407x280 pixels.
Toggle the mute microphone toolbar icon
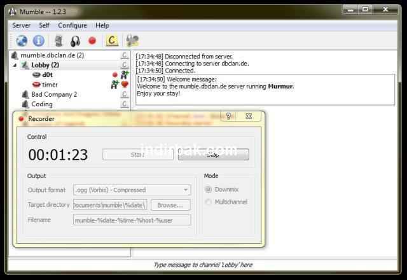click(x=59, y=41)
